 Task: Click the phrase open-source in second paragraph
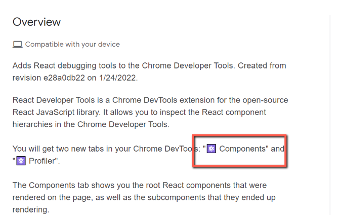coord(265,100)
